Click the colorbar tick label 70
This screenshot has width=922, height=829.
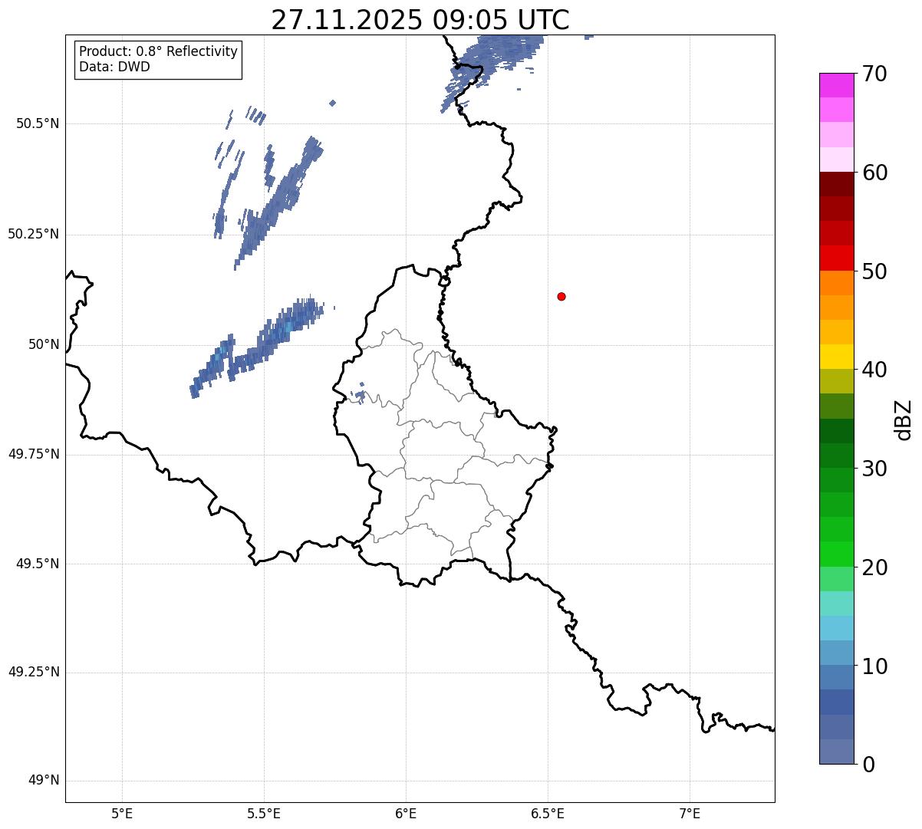(874, 74)
